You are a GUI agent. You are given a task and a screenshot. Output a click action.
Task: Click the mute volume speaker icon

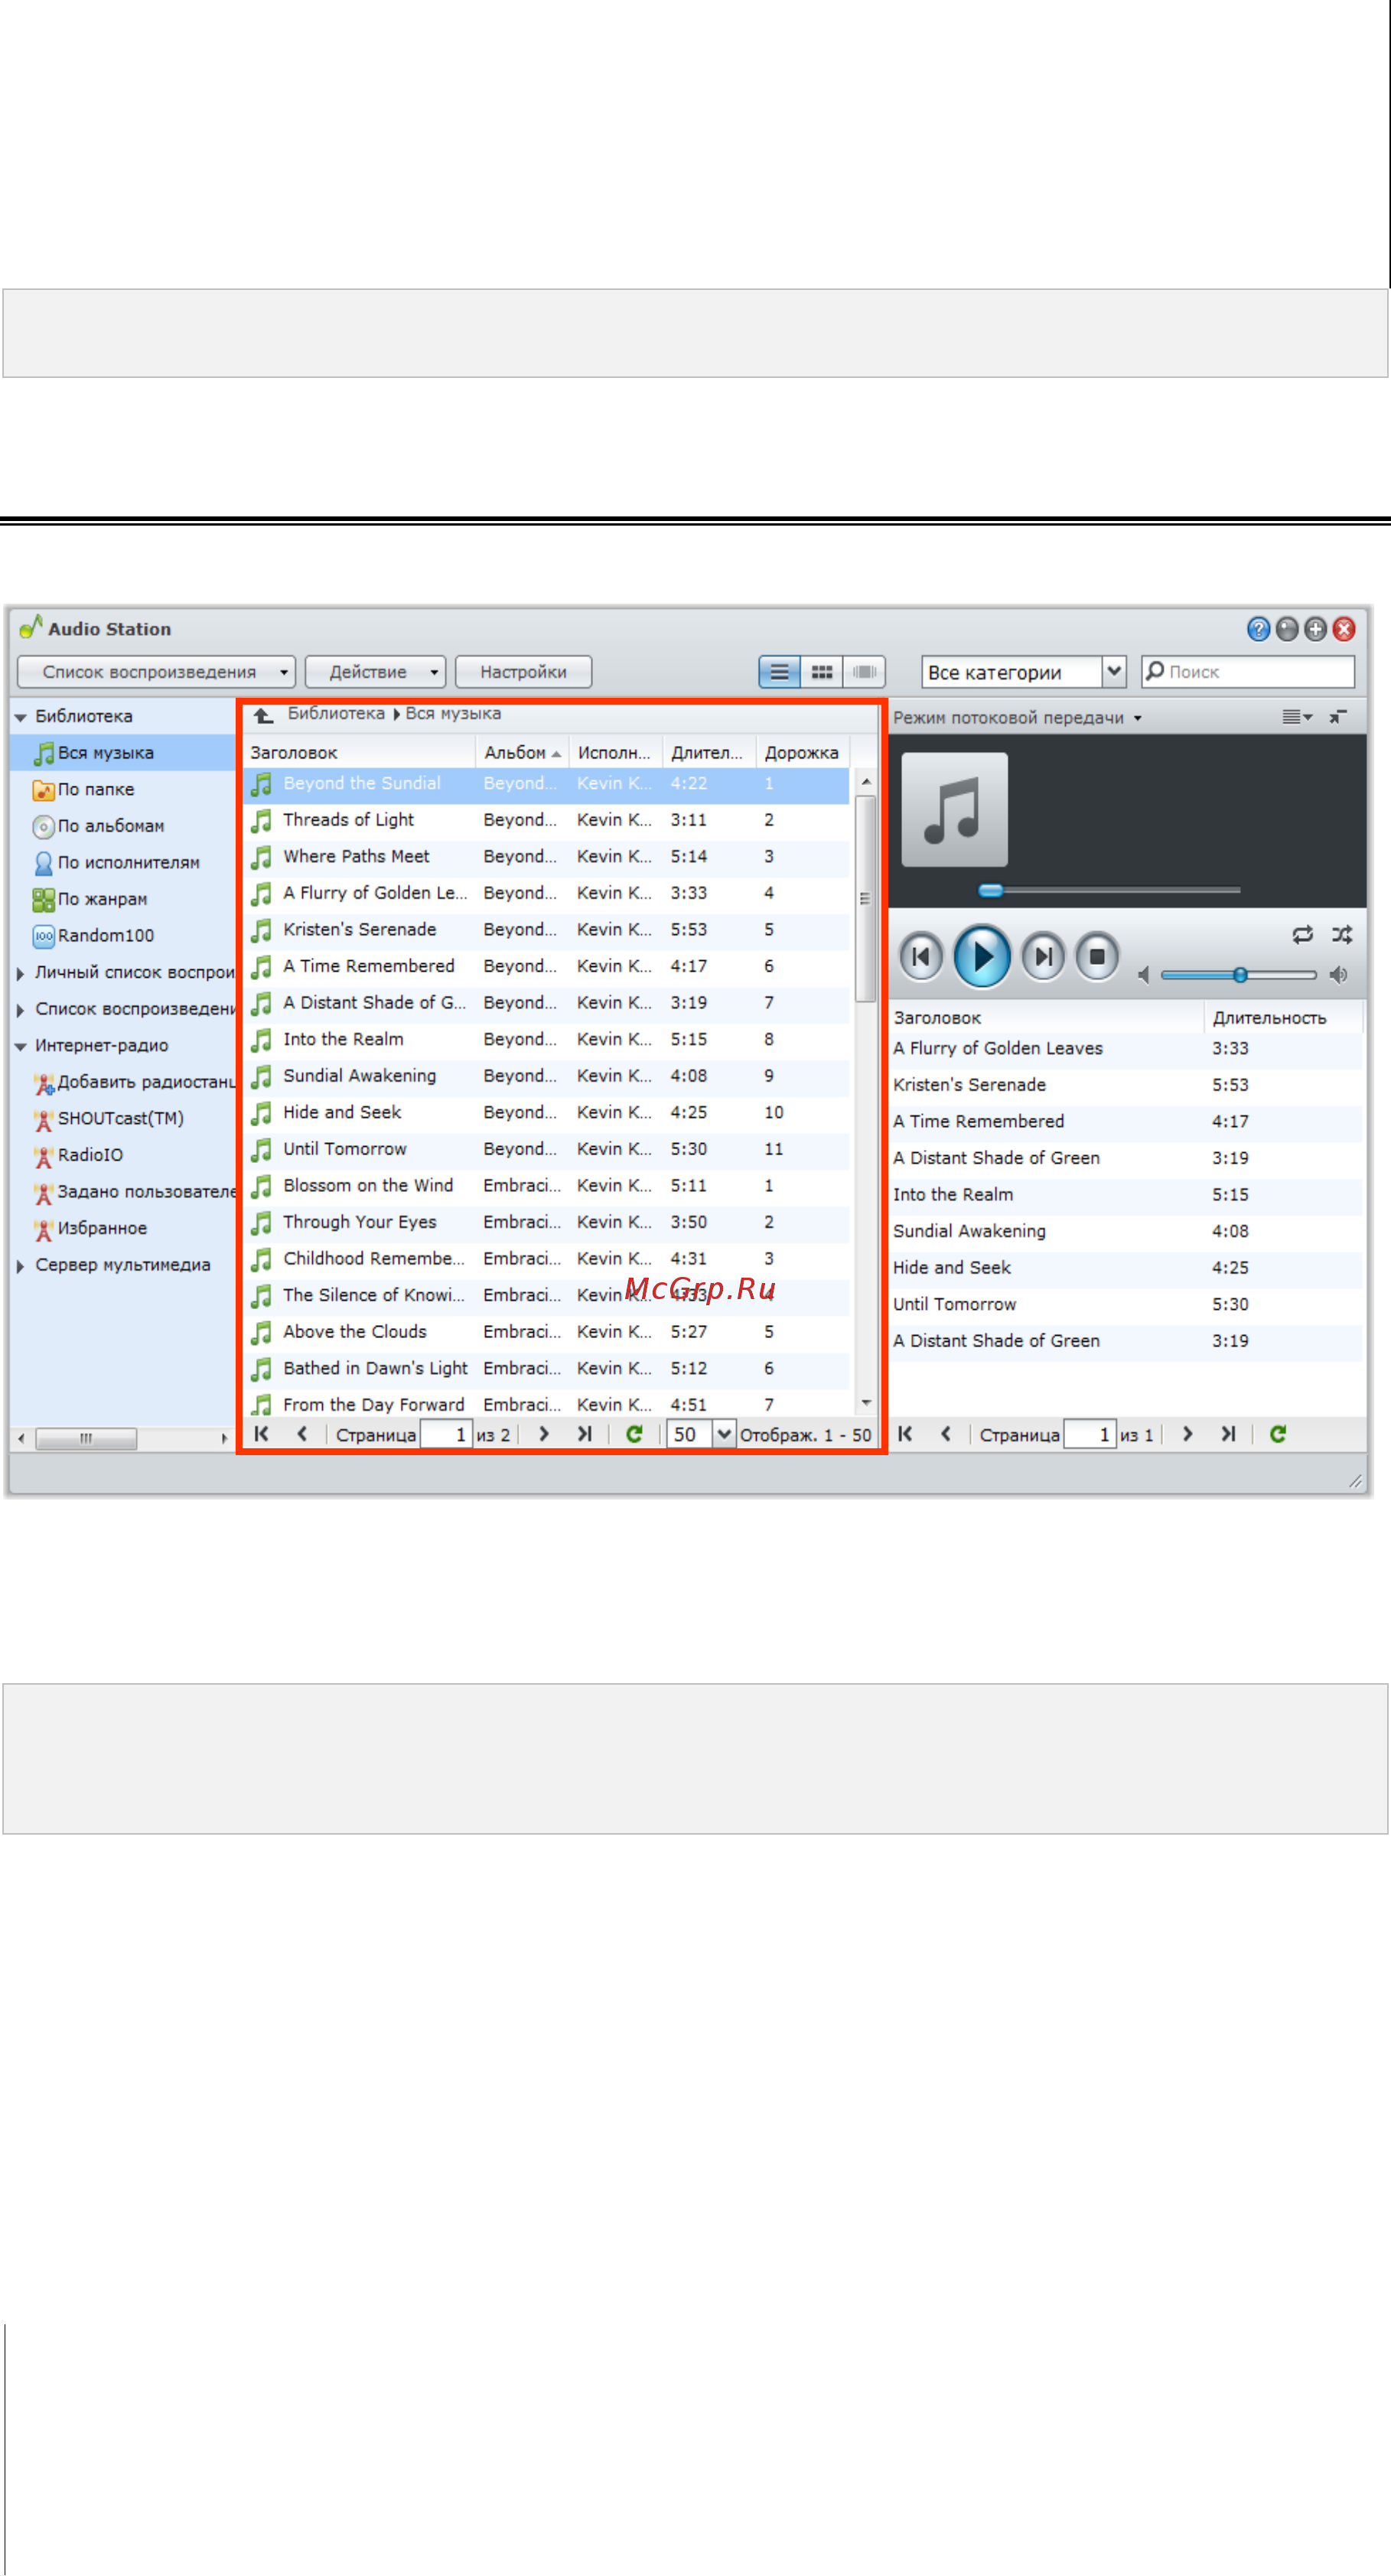(1144, 975)
